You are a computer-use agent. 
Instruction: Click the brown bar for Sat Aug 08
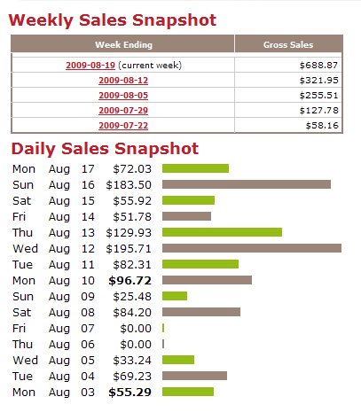[x=201, y=312]
